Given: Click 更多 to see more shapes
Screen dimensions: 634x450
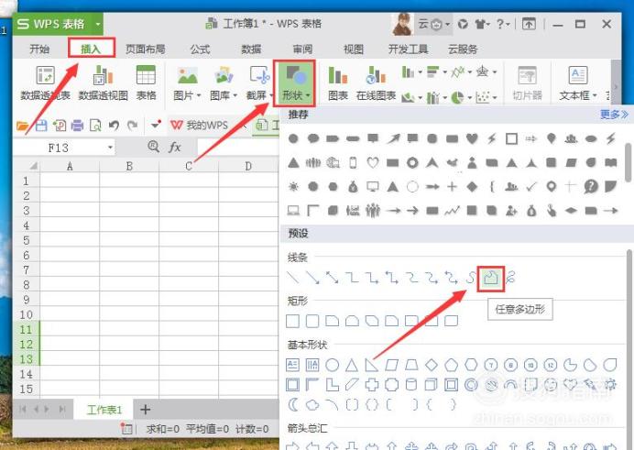Looking at the screenshot, I should pyautogui.click(x=614, y=115).
